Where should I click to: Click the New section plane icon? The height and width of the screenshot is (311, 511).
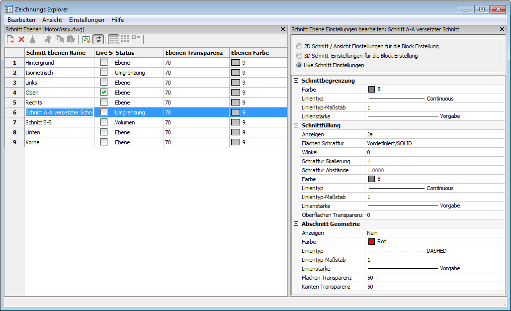tap(10, 40)
